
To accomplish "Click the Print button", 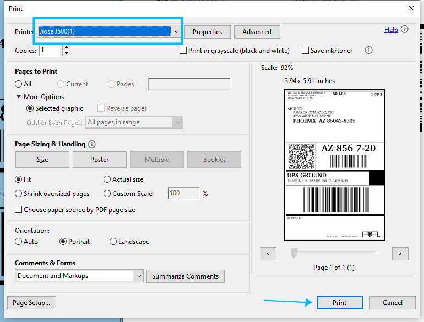I will click(340, 303).
